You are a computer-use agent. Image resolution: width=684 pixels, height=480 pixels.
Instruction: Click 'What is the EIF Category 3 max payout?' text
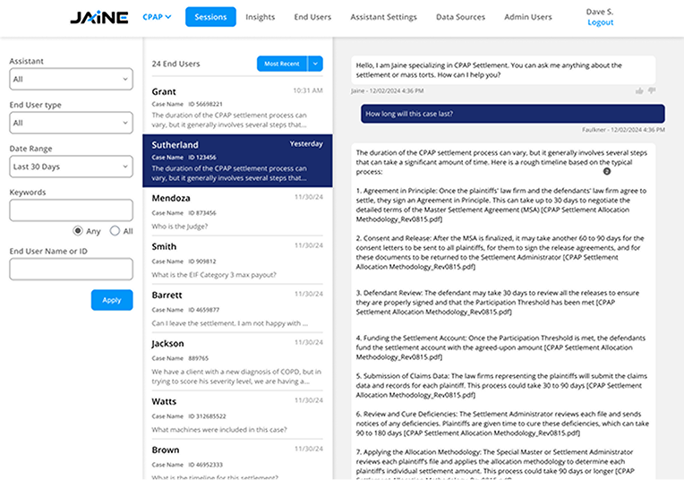pyautogui.click(x=214, y=274)
